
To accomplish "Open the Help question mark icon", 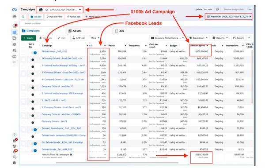I will 15,135.
